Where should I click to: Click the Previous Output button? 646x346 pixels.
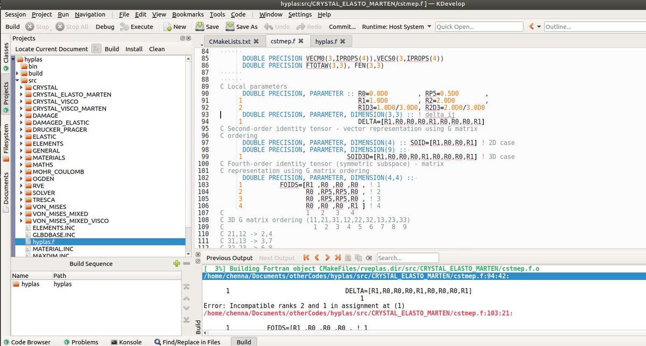click(229, 257)
